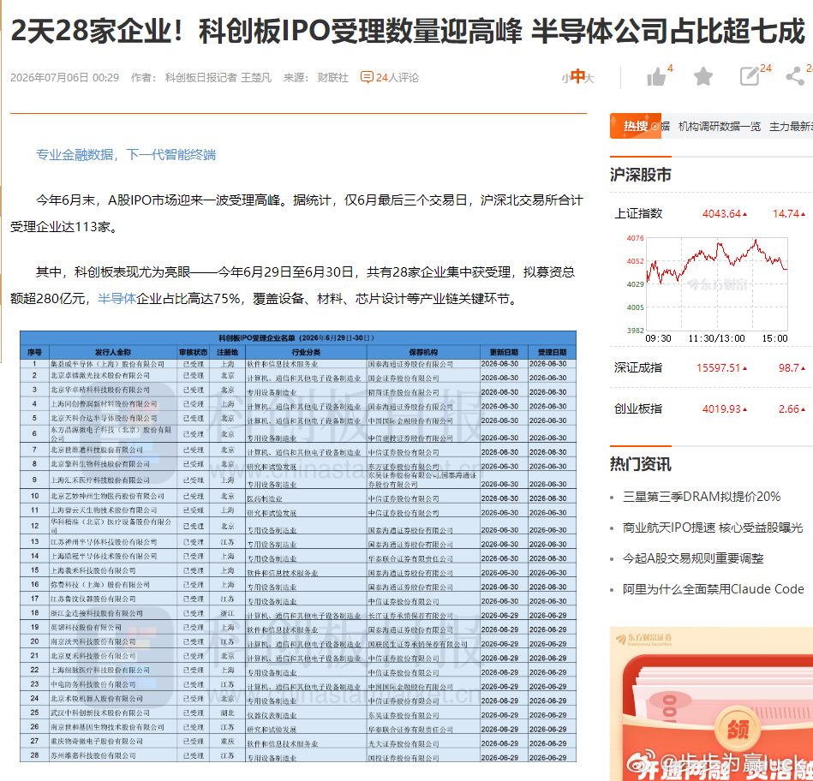
Task: Click author 科创板日报记者 王楚凡
Action: tap(218, 78)
